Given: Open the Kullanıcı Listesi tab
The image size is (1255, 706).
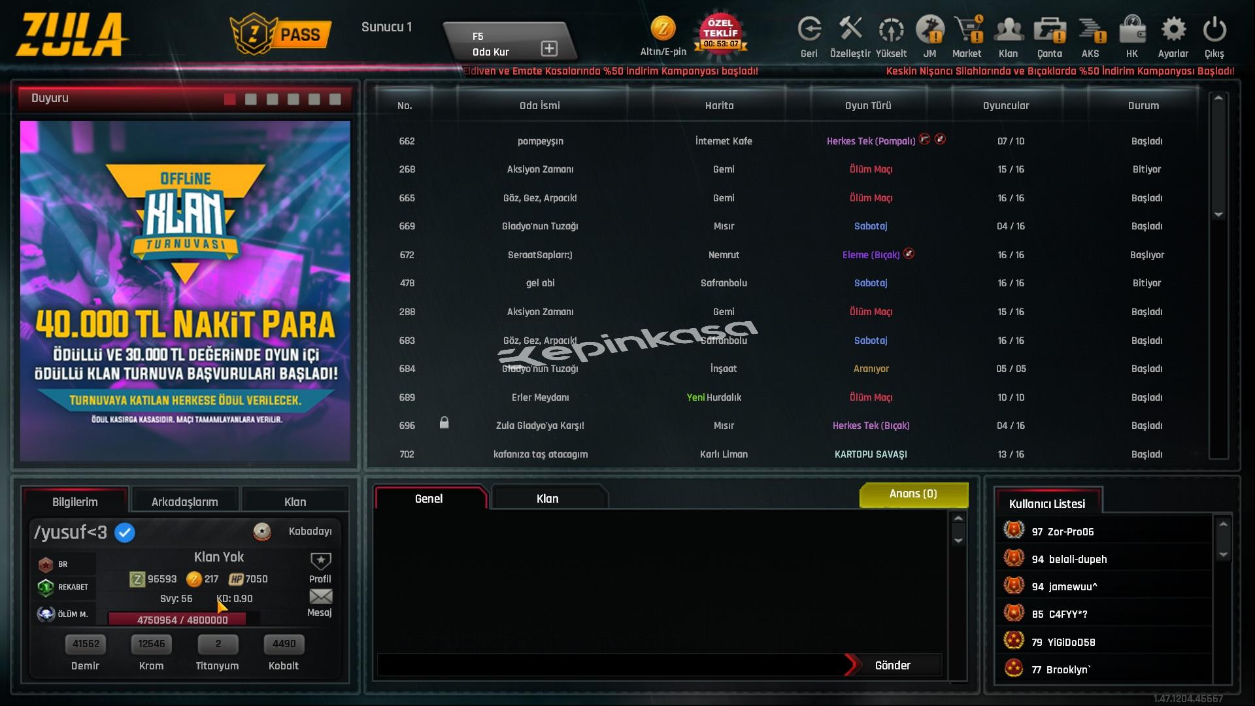Looking at the screenshot, I should point(1047,503).
